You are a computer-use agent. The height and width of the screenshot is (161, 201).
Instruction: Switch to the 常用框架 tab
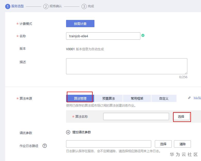coord(137,98)
